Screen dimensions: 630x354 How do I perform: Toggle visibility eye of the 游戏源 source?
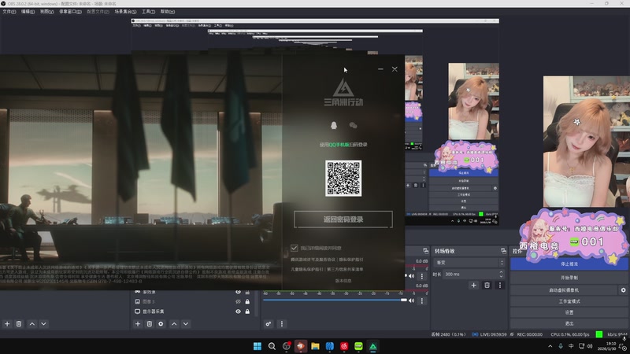point(239,292)
